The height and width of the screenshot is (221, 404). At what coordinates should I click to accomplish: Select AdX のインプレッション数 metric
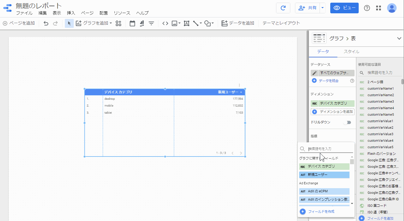tap(324, 200)
